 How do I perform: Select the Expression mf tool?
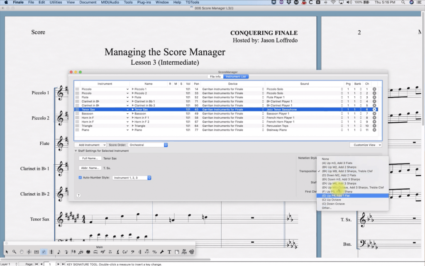click(103, 251)
